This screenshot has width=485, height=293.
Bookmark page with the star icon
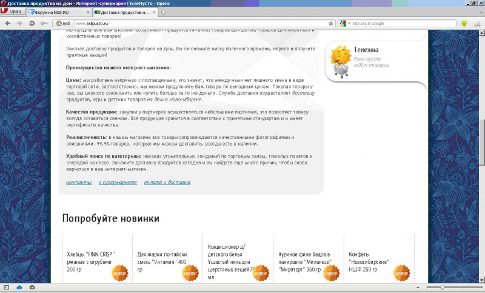[x=330, y=23]
